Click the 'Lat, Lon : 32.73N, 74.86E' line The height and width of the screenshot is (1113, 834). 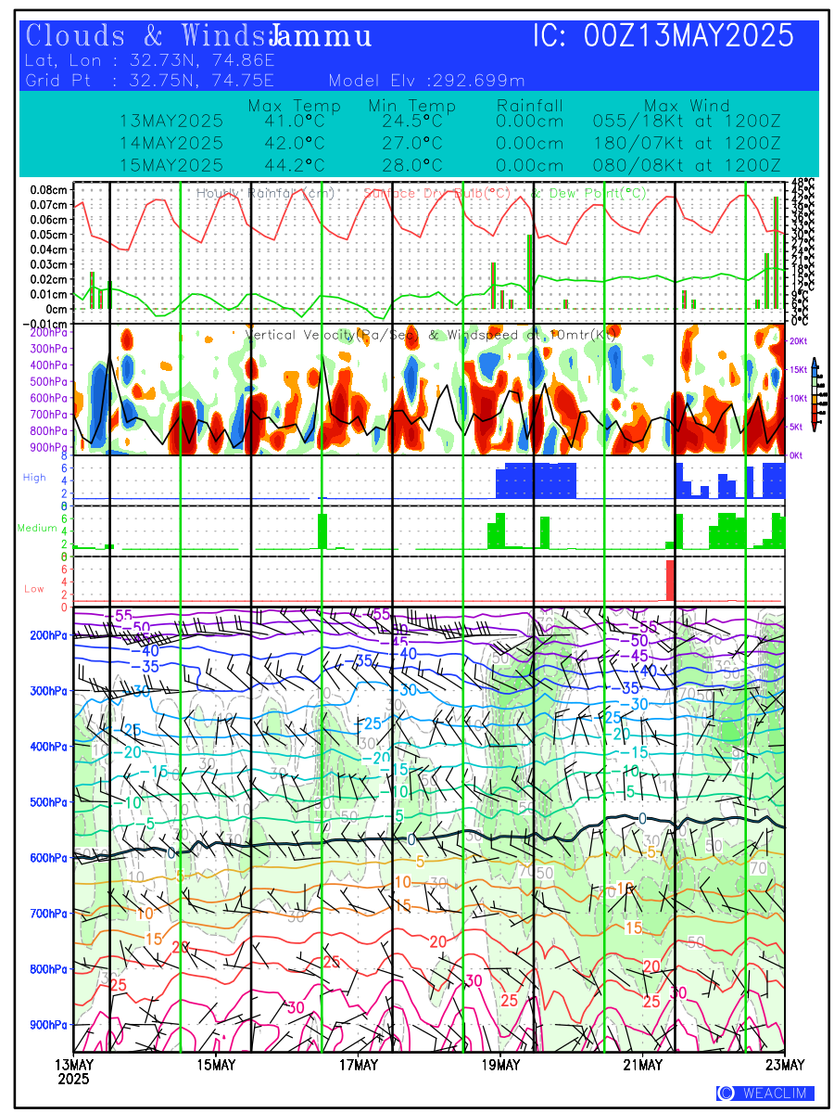click(x=150, y=62)
